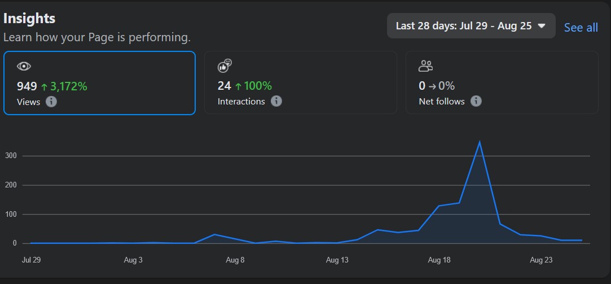
Task: Switch to the Interactions metric card
Action: (x=301, y=82)
